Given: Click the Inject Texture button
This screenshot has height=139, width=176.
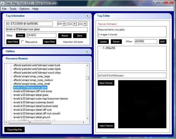Looking at the screenshot, I should tap(106, 126).
